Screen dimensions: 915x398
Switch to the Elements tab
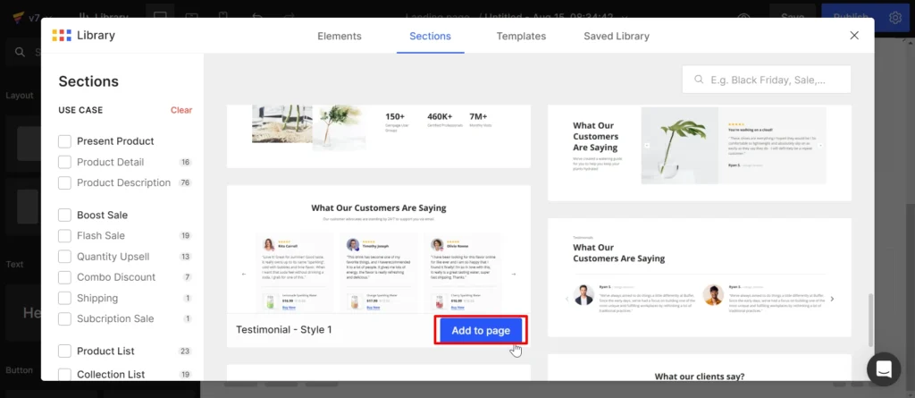pyautogui.click(x=340, y=36)
